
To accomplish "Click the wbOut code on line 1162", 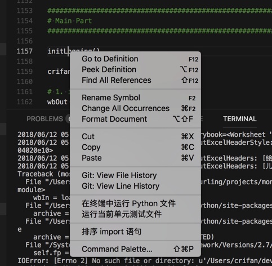I will 57,102.
